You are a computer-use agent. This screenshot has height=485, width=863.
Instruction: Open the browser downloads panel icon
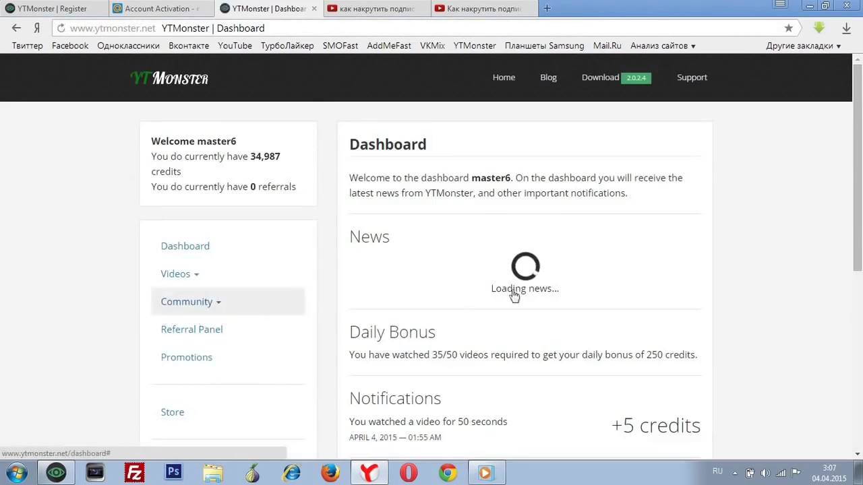click(846, 28)
